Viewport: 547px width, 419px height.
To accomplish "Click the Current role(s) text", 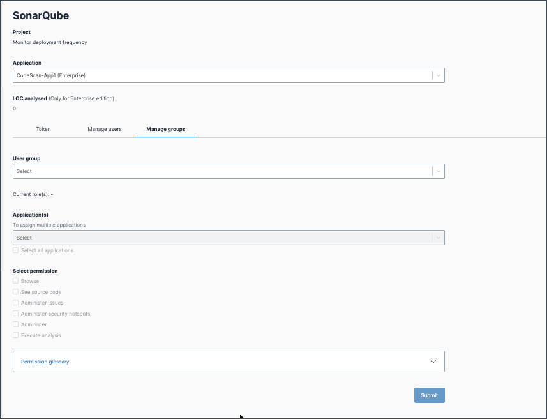I will tap(33, 194).
